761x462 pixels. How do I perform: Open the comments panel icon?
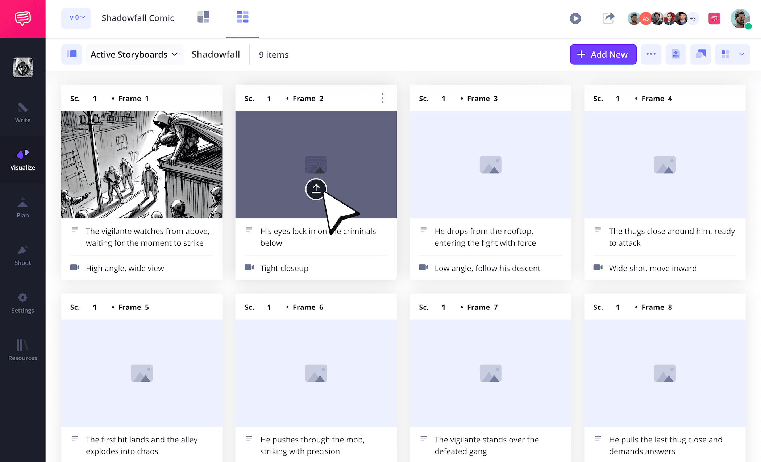(700, 54)
